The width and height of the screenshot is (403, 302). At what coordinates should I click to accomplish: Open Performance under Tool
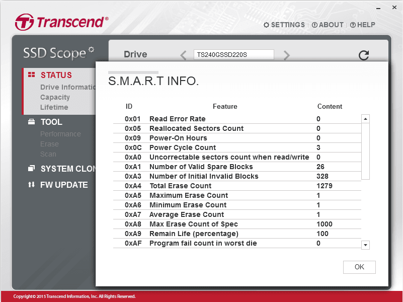(60, 134)
